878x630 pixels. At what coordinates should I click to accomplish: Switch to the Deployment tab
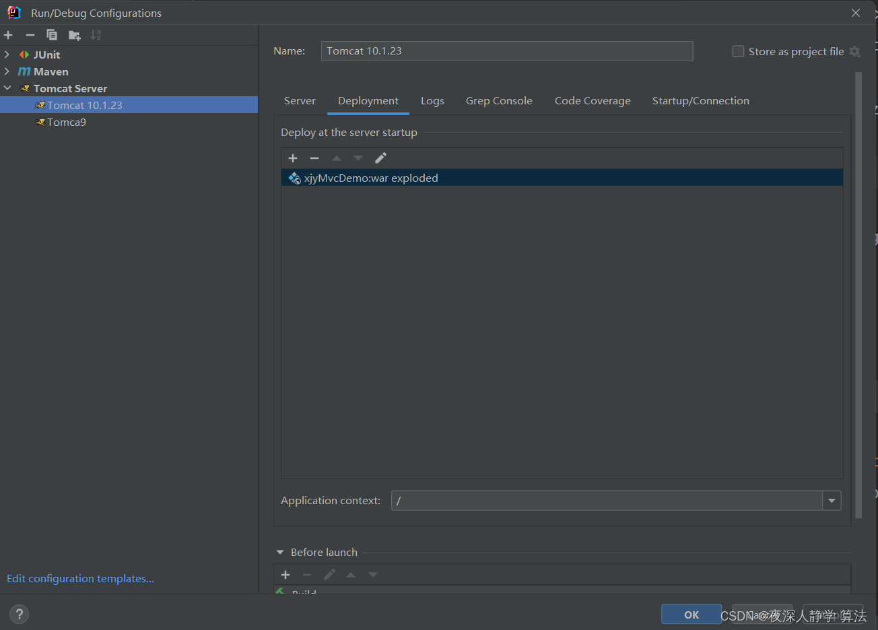point(368,101)
